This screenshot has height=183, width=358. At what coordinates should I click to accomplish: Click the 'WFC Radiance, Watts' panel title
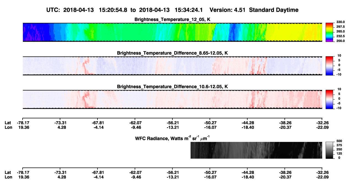point(172,138)
